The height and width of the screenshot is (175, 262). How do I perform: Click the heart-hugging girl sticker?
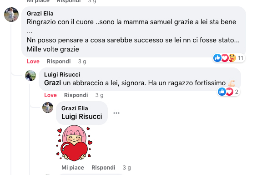tap(74, 143)
